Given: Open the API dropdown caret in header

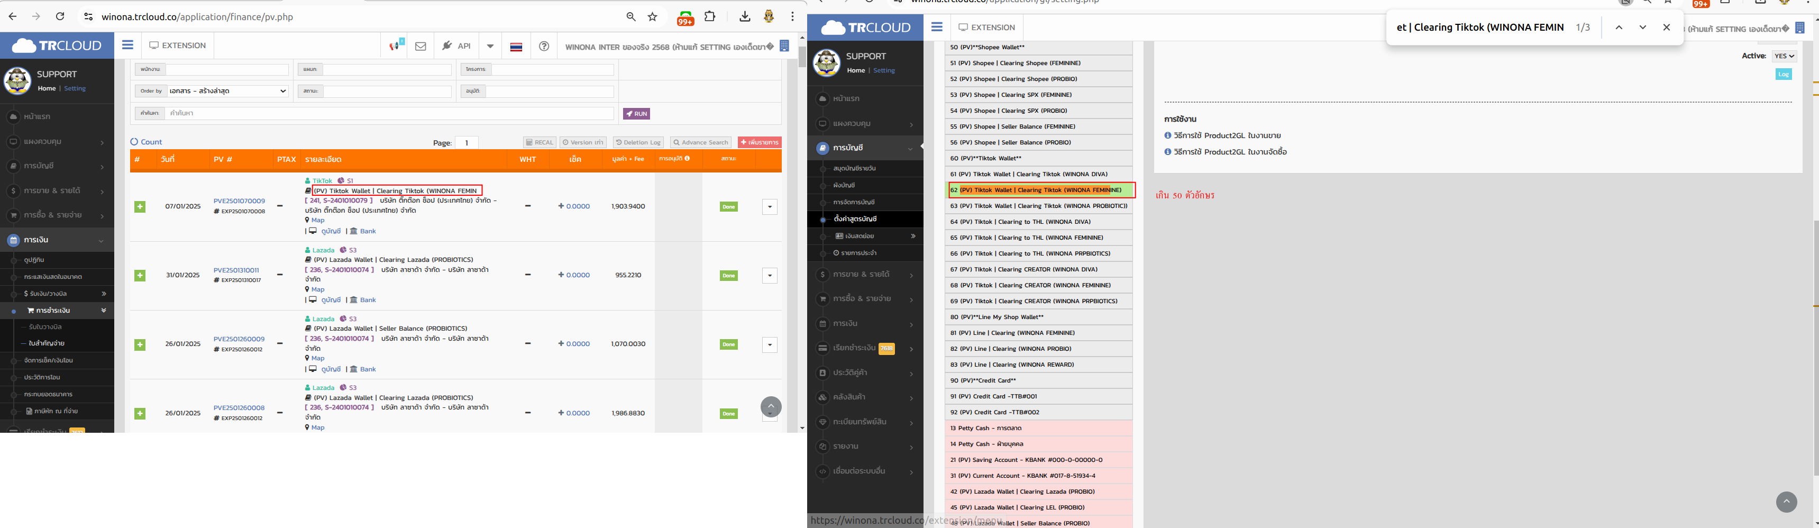Looking at the screenshot, I should pyautogui.click(x=490, y=46).
